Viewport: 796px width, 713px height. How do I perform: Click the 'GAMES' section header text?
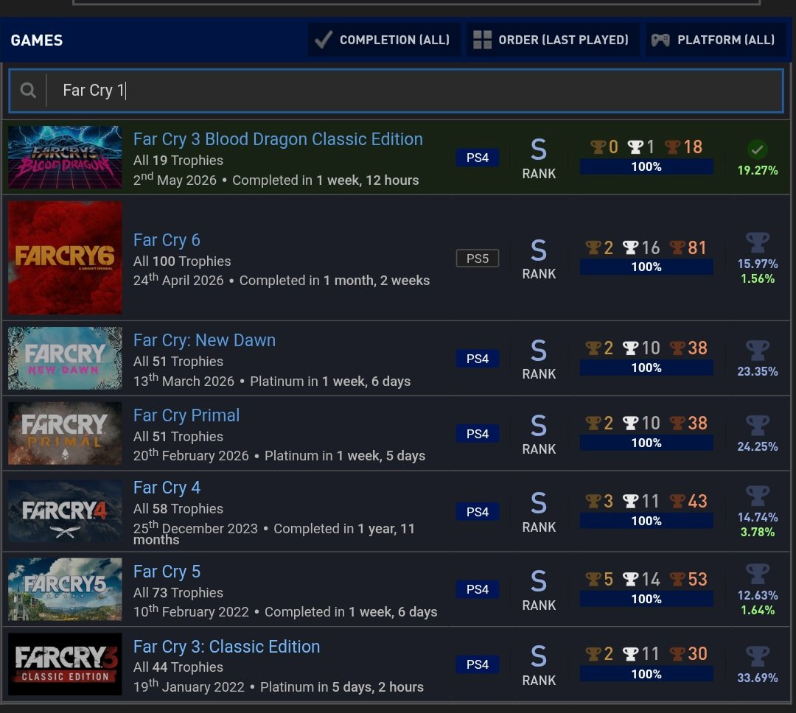point(37,40)
